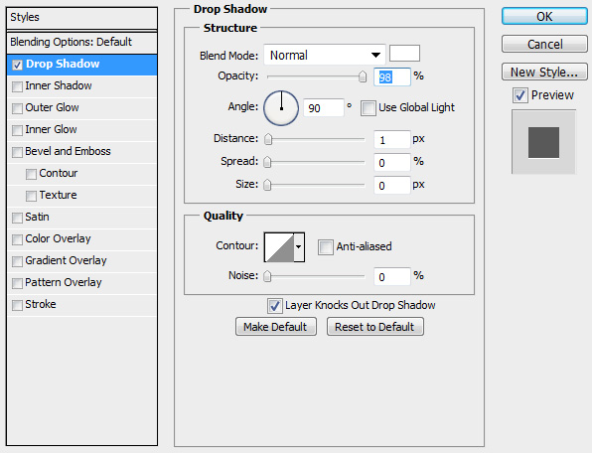Viewport: 592px width, 453px height.
Task: Open the Blend Mode dropdown
Action: [325, 55]
